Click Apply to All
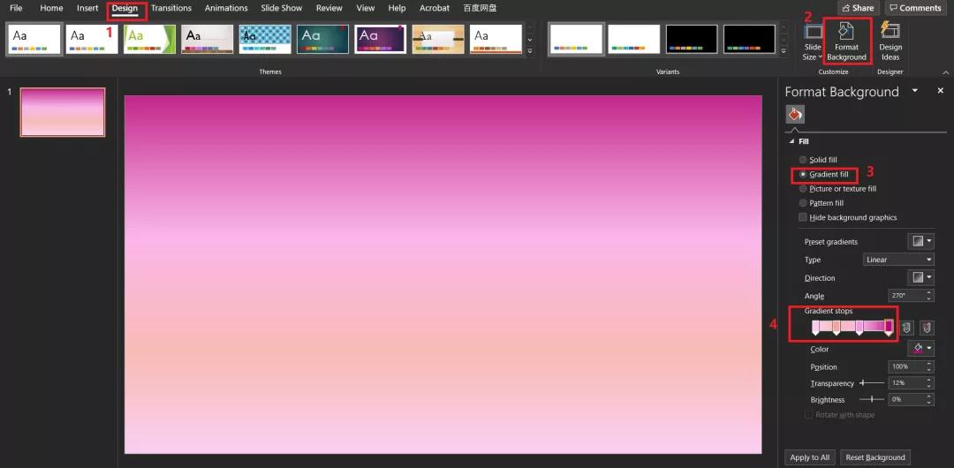The height and width of the screenshot is (468, 954). tap(810, 457)
